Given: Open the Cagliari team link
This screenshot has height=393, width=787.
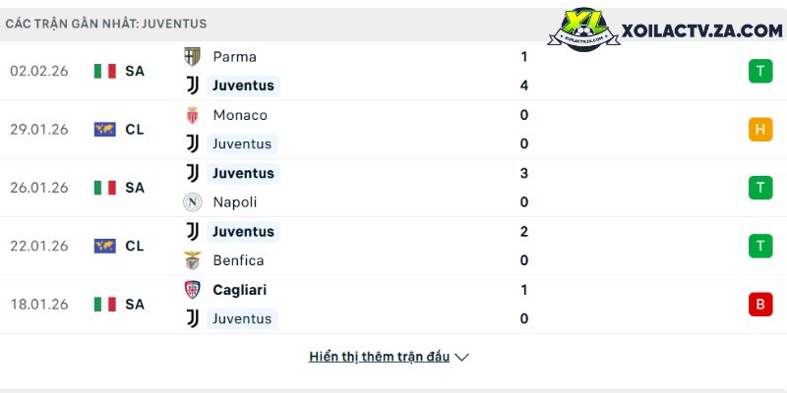Looking at the screenshot, I should pyautogui.click(x=239, y=290).
